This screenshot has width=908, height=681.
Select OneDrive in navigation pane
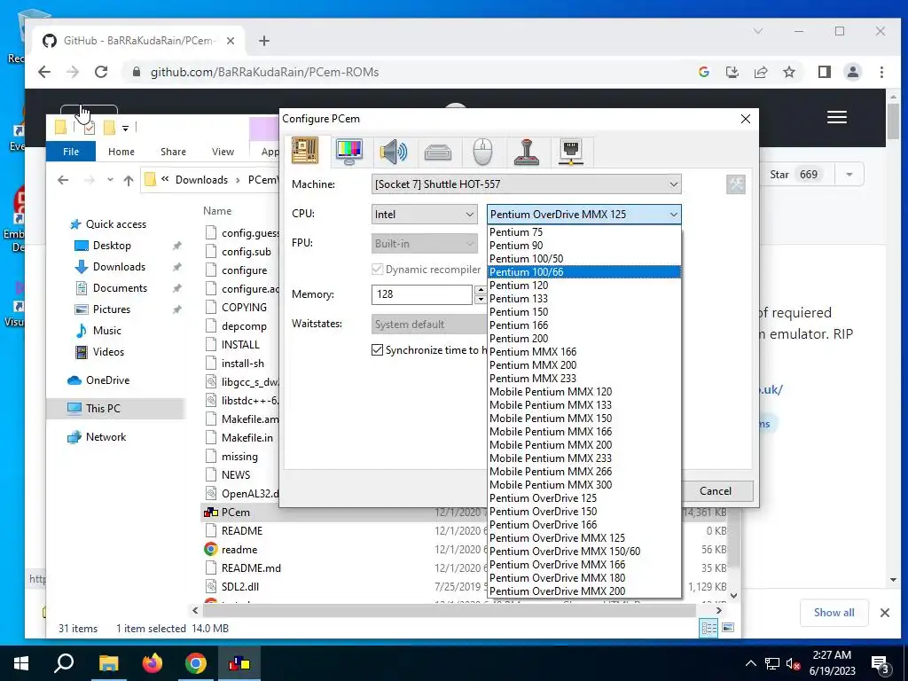pos(107,380)
